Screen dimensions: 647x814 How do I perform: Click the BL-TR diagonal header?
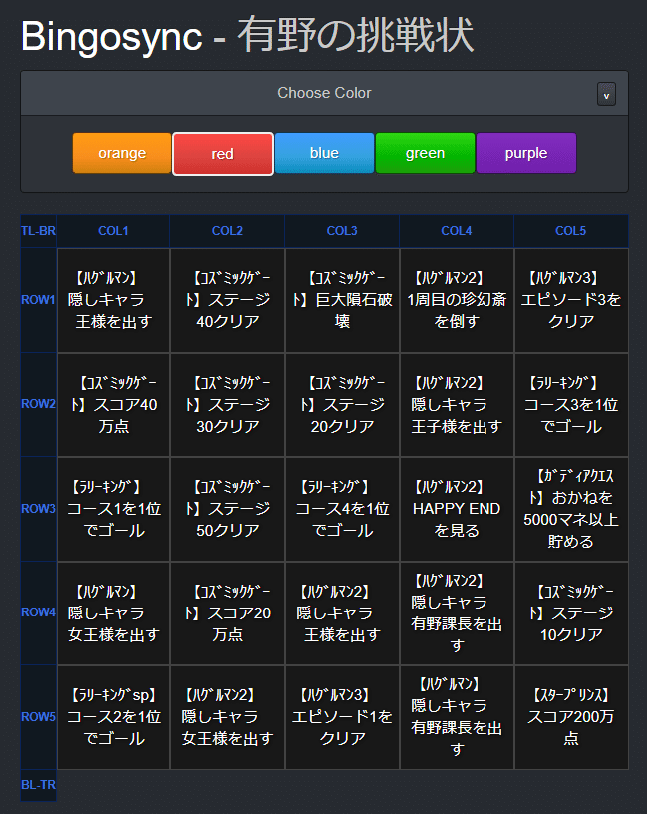click(39, 785)
